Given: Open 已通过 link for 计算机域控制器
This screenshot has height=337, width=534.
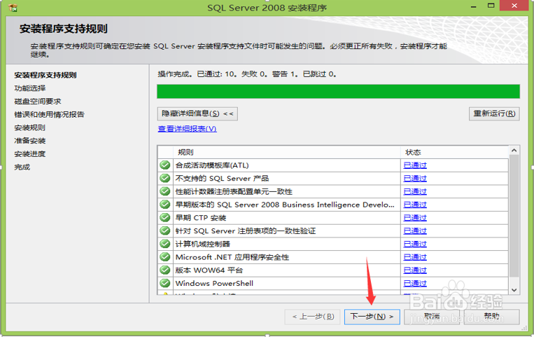Looking at the screenshot, I should tap(415, 245).
